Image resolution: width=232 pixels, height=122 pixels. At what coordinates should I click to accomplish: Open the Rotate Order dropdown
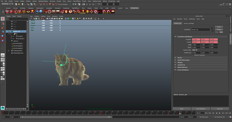(194, 50)
